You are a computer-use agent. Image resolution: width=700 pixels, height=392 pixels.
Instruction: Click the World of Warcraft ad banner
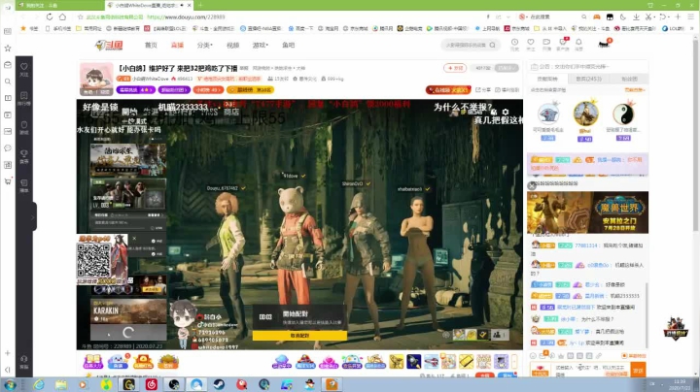[x=587, y=212]
